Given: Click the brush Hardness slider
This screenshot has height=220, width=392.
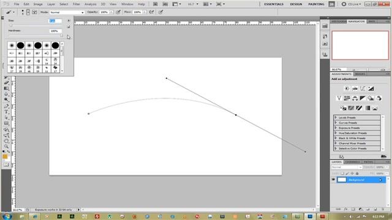Looking at the screenshot, I should [36, 35].
